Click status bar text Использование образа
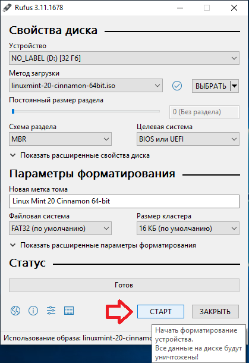Image resolution: width=249 pixels, height=363 pixels. [x=78, y=338]
